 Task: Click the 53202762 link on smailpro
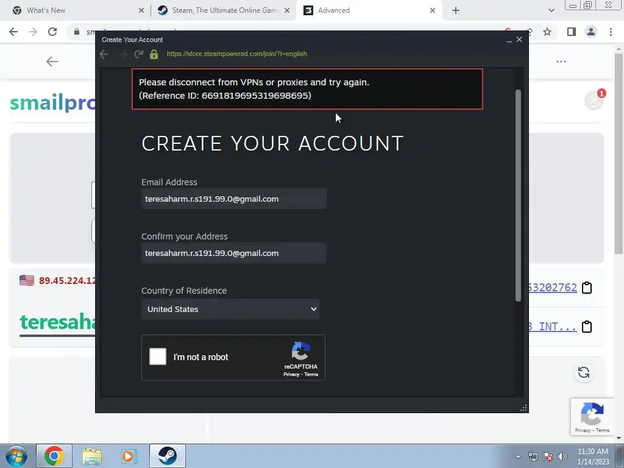(553, 288)
